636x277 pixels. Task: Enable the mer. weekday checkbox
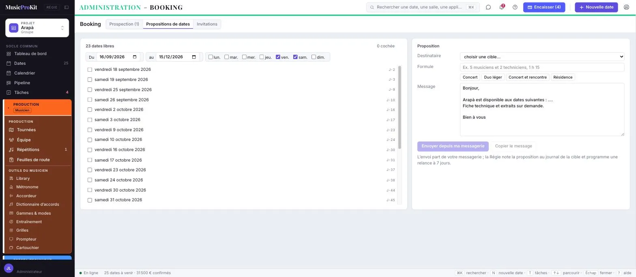tap(244, 57)
